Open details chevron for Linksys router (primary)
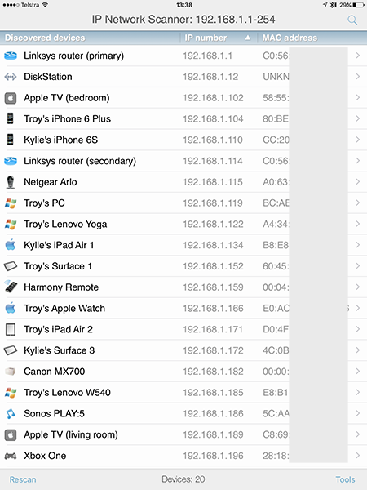 (x=358, y=56)
